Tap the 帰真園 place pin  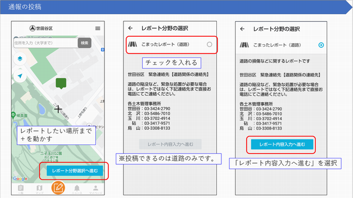point(13,115)
